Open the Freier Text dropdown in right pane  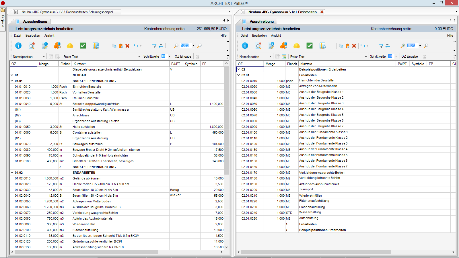tap(366, 57)
